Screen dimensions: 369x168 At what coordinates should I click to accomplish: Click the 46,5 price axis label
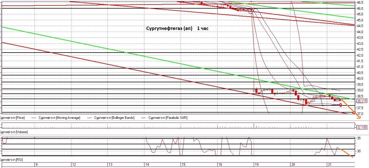360,2
